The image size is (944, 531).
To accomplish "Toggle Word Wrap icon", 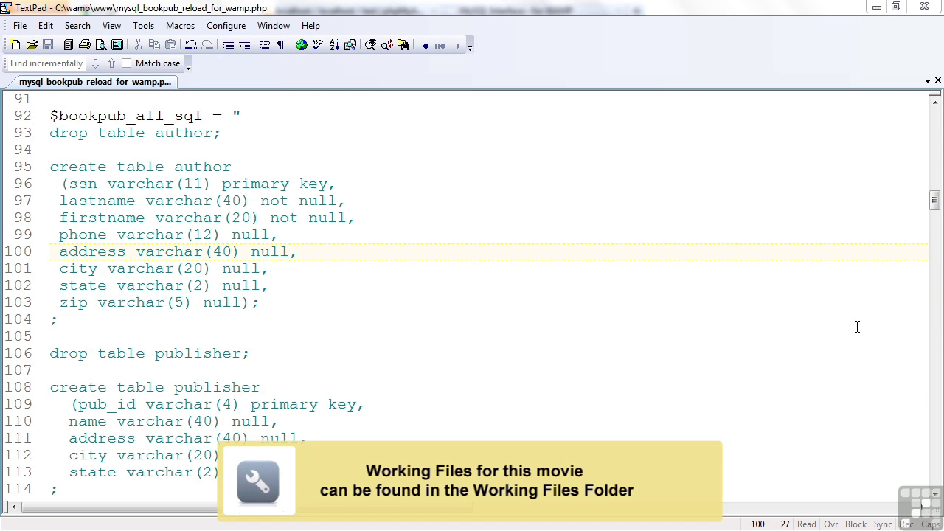I will 265,45.
